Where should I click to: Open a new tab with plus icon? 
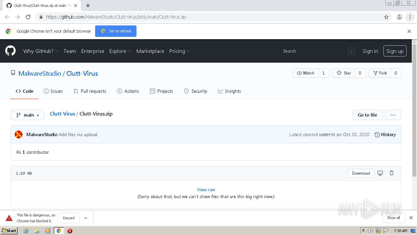pos(88,6)
